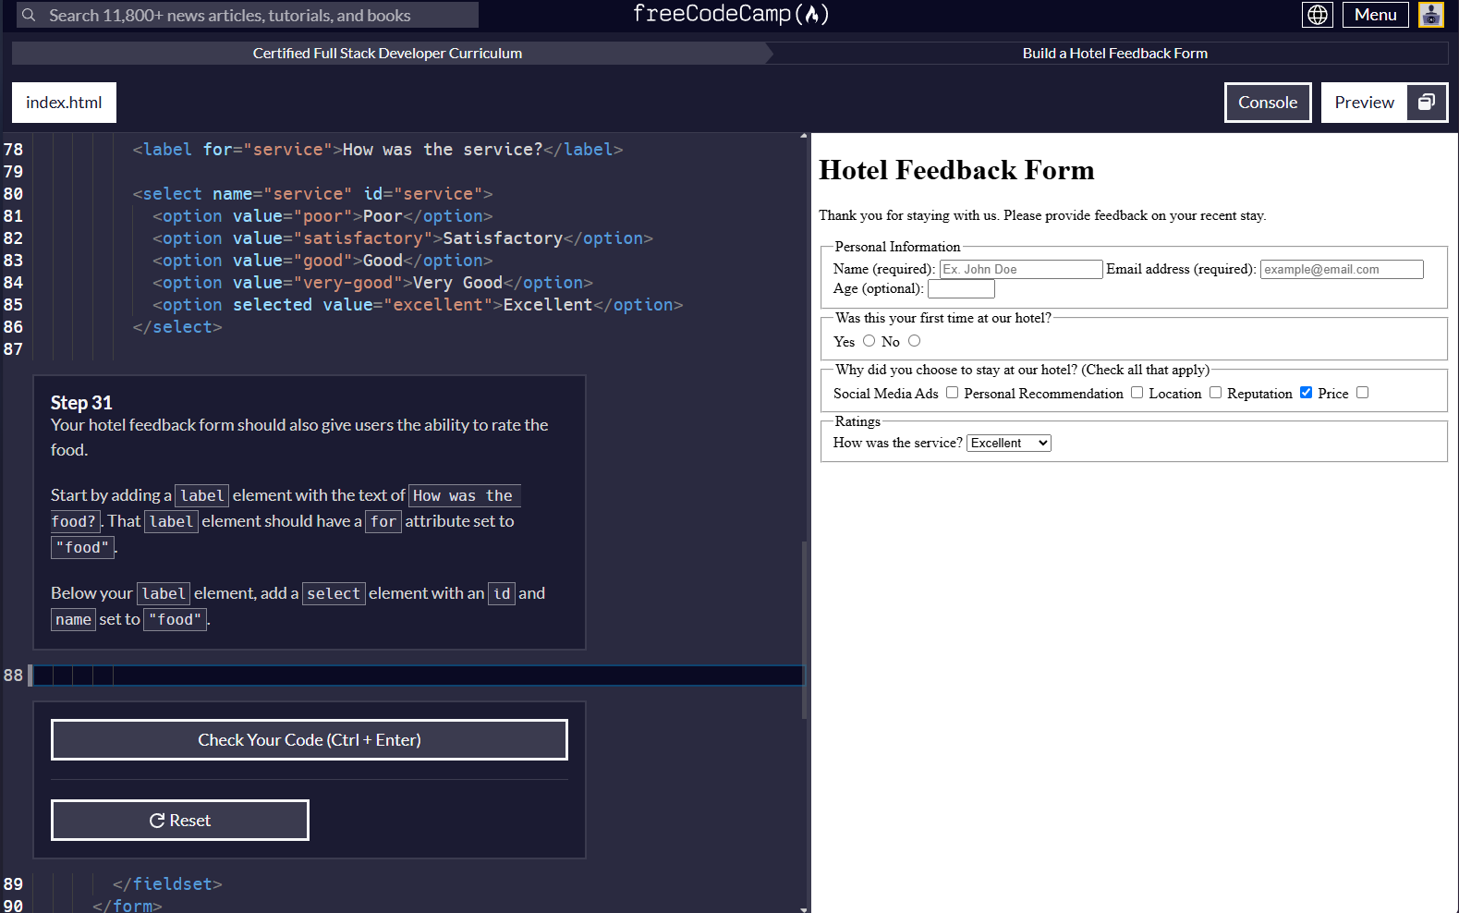The width and height of the screenshot is (1459, 913).
Task: Click 'How was the service?' label in preview
Action: click(898, 443)
